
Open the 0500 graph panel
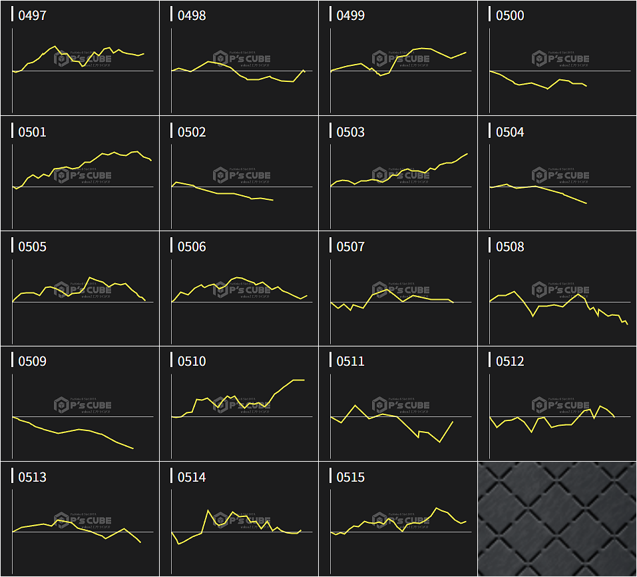(x=557, y=59)
